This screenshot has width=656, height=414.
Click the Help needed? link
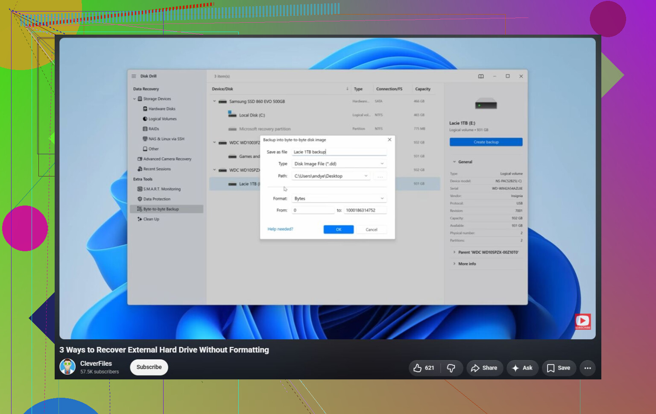coord(280,229)
